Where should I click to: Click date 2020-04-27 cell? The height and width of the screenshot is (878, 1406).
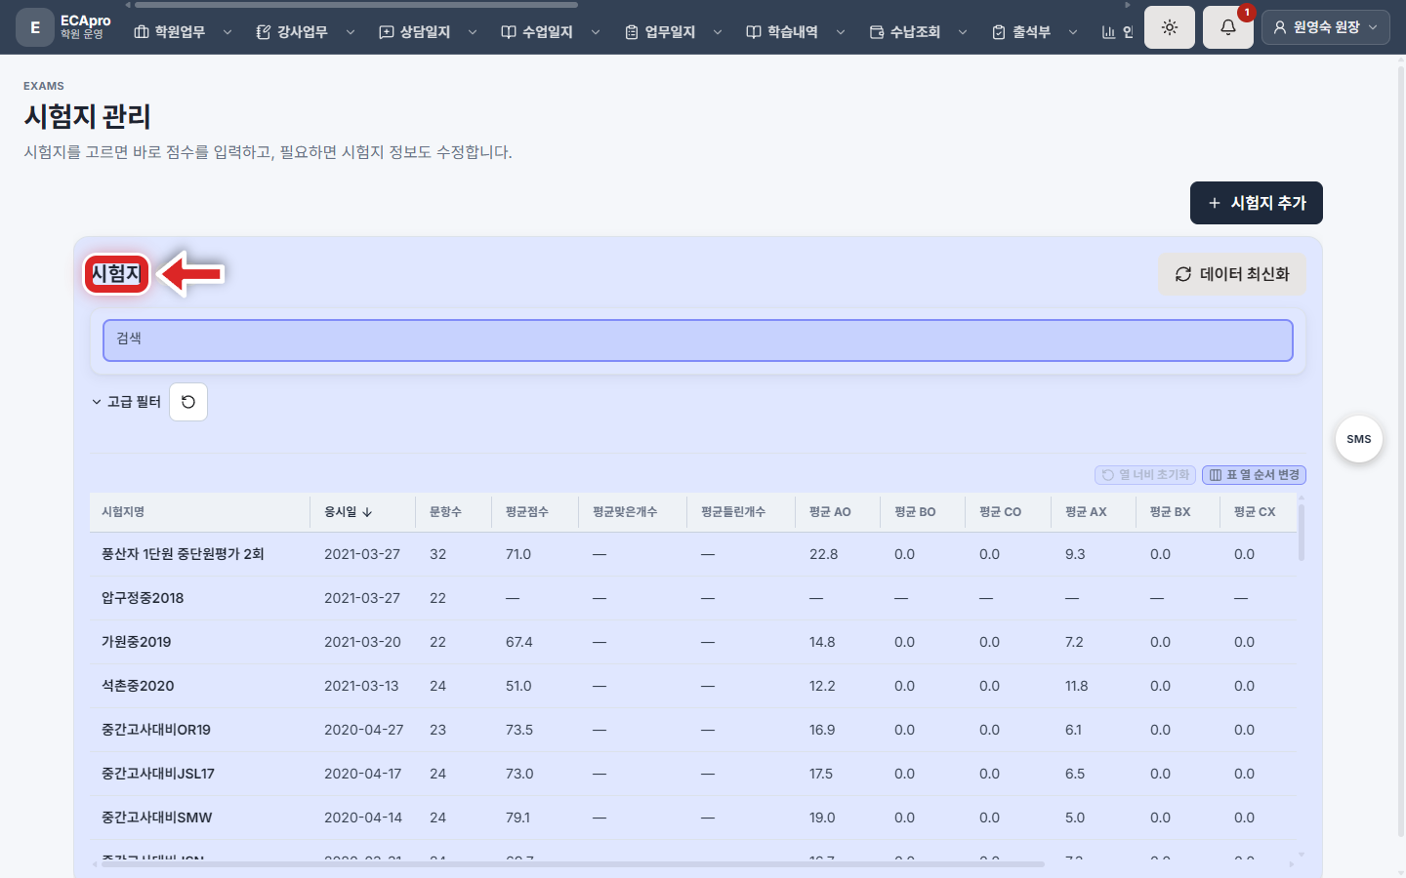coord(364,730)
